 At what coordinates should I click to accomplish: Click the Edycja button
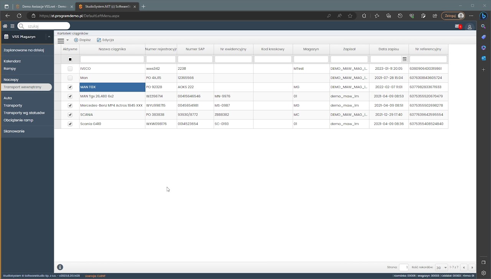pos(105,40)
